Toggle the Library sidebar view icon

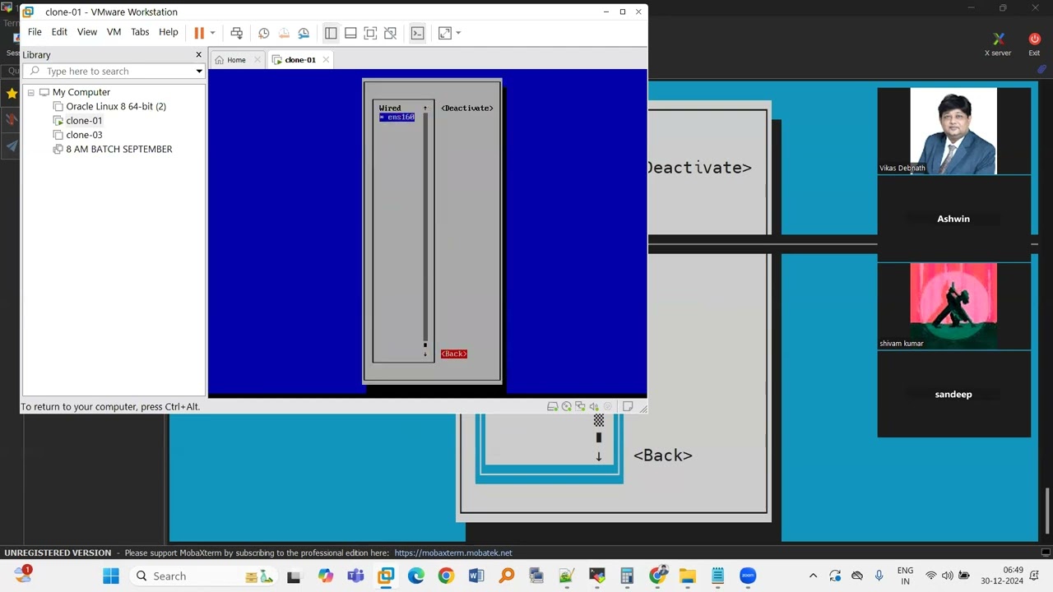pyautogui.click(x=331, y=33)
